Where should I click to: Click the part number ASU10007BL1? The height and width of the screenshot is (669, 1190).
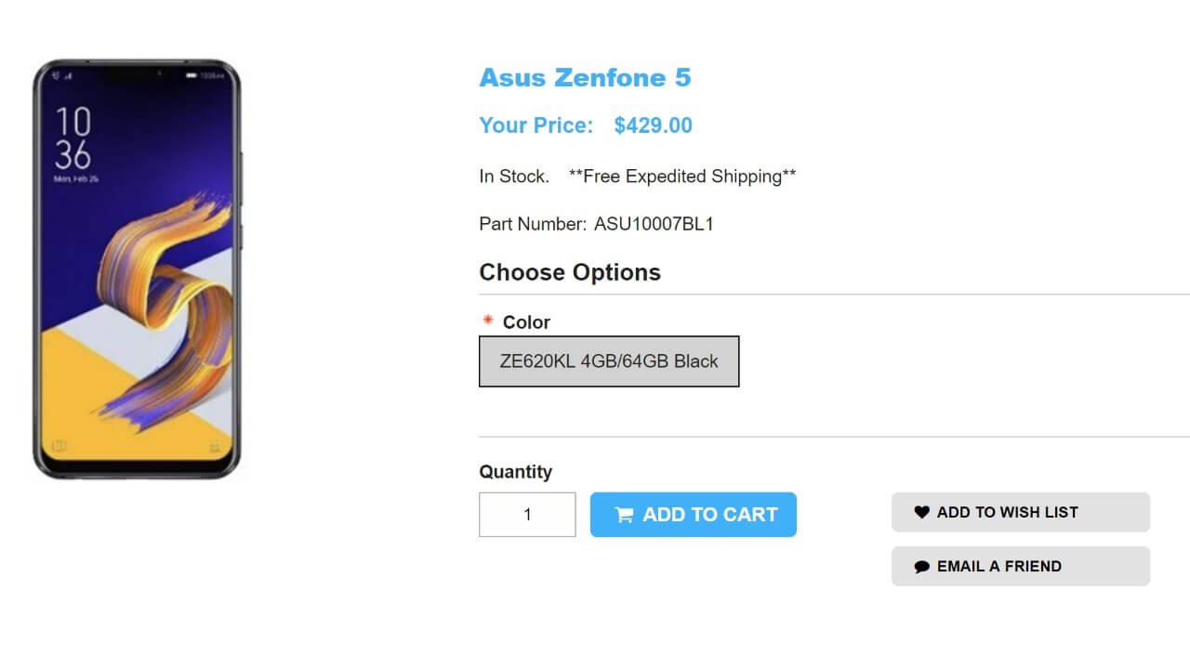click(654, 224)
